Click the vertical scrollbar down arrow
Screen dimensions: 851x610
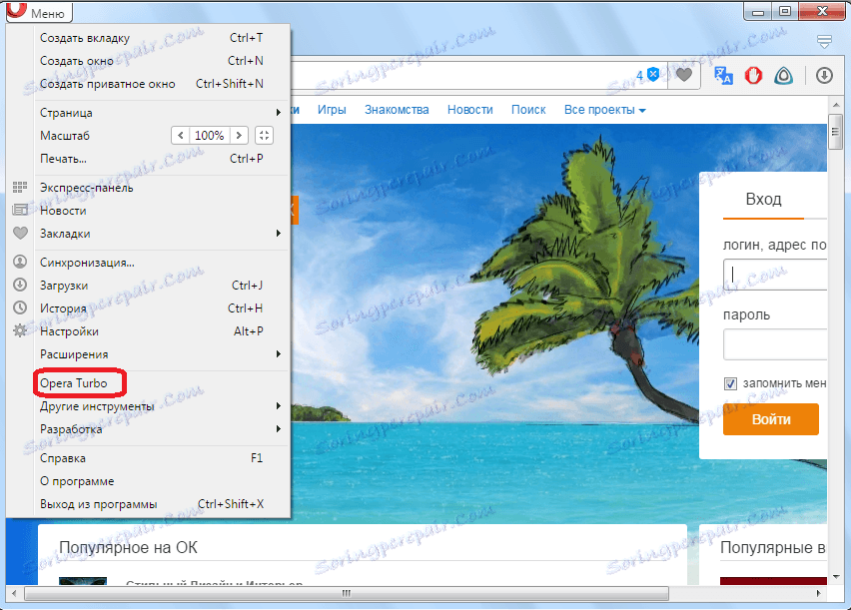point(836,576)
